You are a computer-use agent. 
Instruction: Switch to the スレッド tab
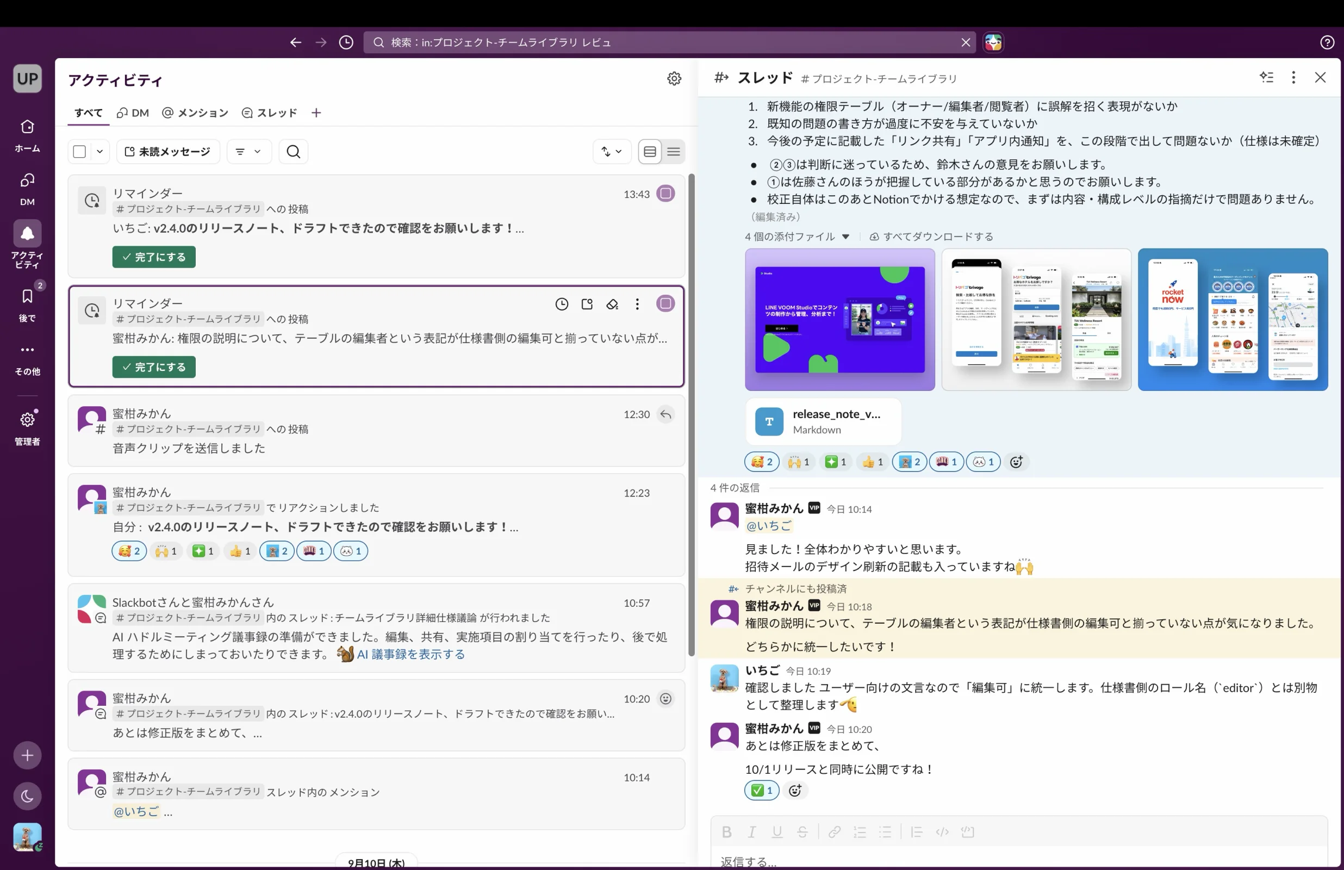[x=269, y=113]
